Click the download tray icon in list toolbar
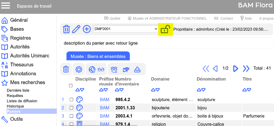 point(137,69)
